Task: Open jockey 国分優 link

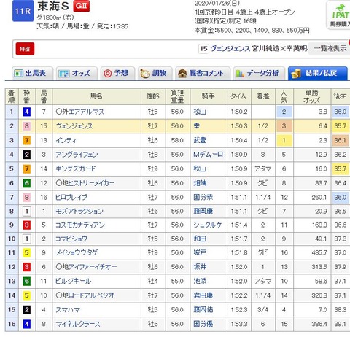Action: (203, 324)
